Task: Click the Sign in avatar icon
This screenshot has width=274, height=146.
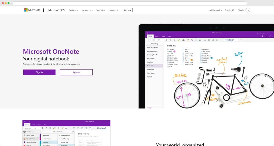Action: pos(248,10)
